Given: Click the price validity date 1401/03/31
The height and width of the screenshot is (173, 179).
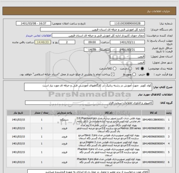Looking at the screenshot, I should (127, 49).
